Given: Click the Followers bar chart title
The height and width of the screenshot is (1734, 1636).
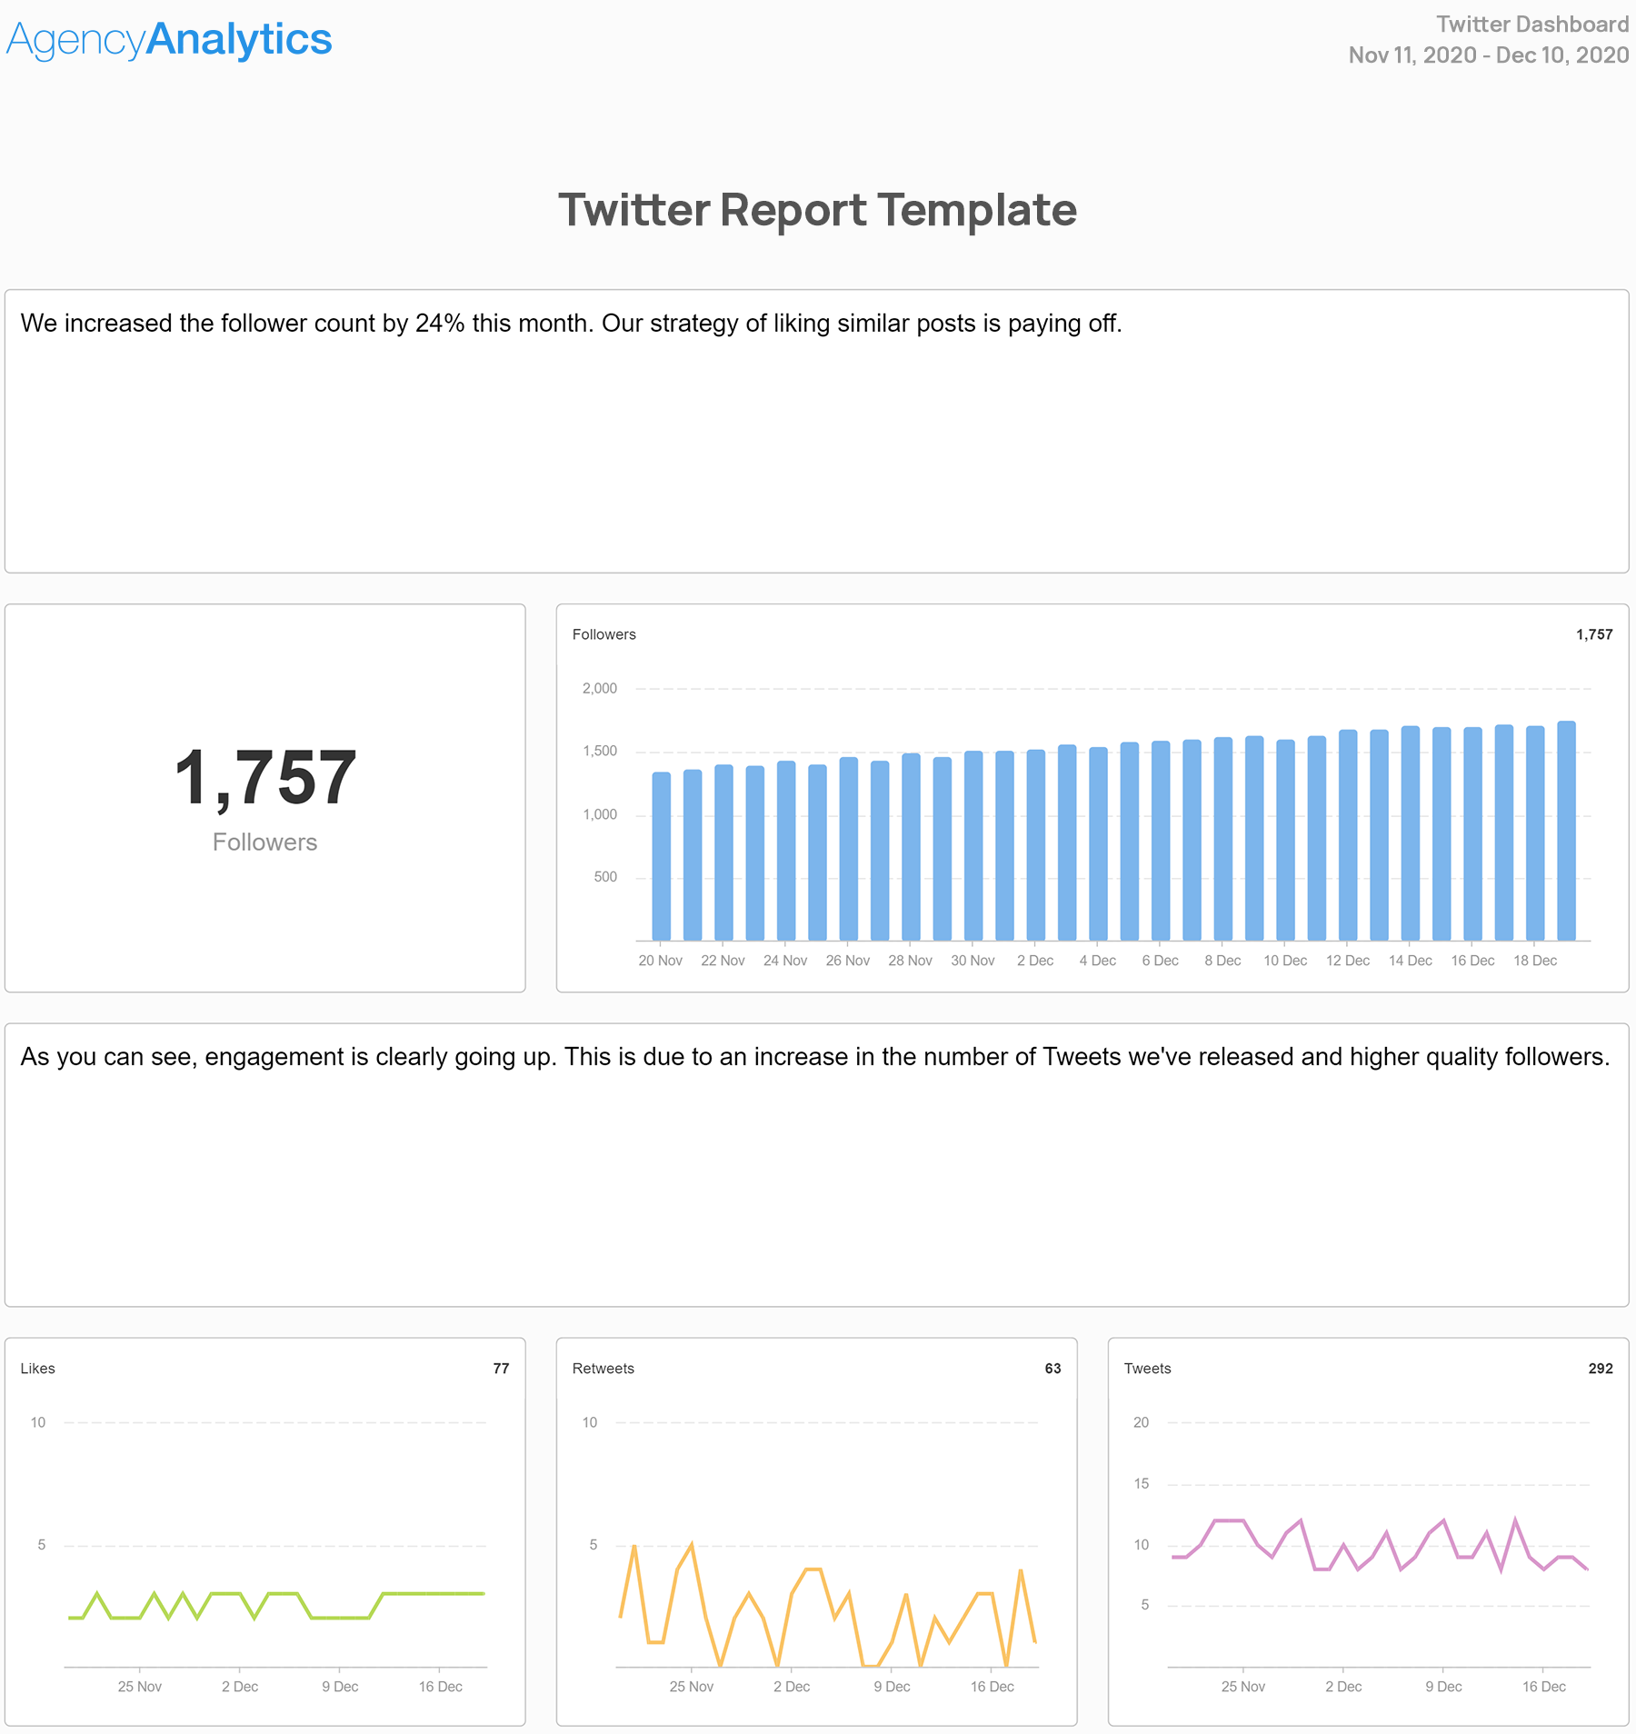Looking at the screenshot, I should [604, 634].
